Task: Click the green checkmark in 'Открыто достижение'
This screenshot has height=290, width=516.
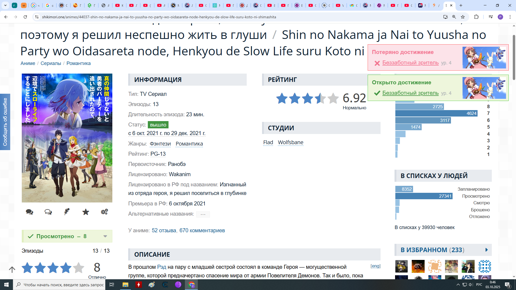Action: tap(377, 93)
